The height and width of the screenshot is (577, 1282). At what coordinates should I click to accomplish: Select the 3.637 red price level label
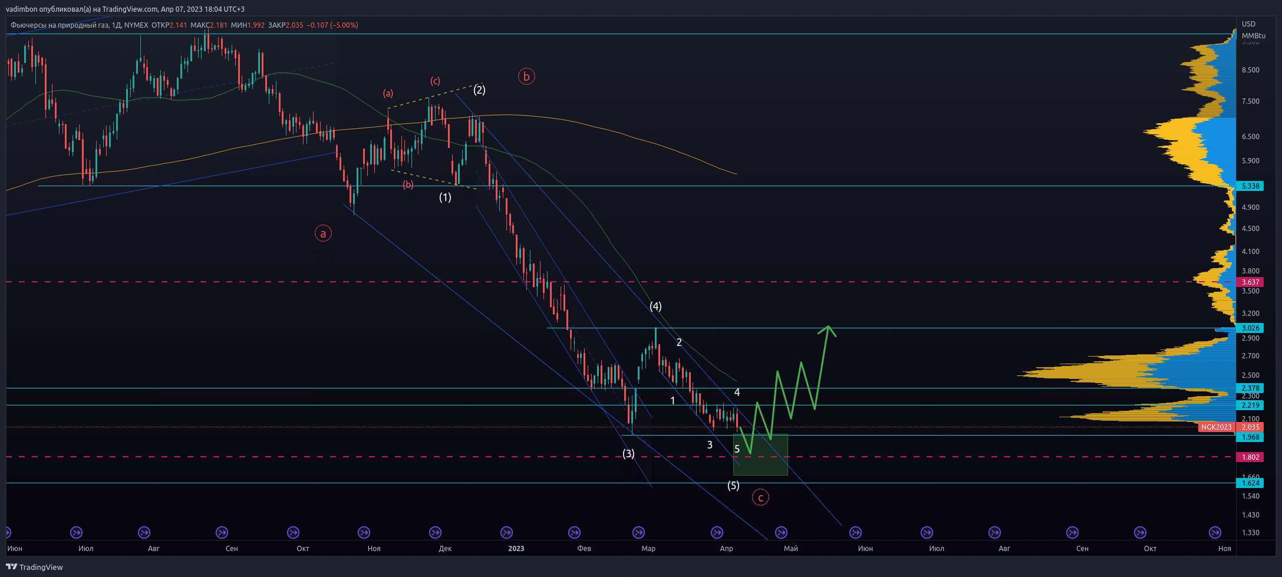pyautogui.click(x=1250, y=282)
